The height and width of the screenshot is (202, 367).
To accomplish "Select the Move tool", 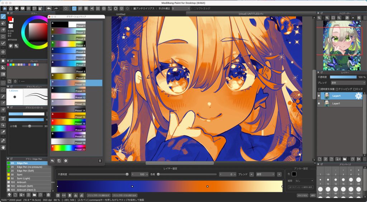I will point(3,52).
